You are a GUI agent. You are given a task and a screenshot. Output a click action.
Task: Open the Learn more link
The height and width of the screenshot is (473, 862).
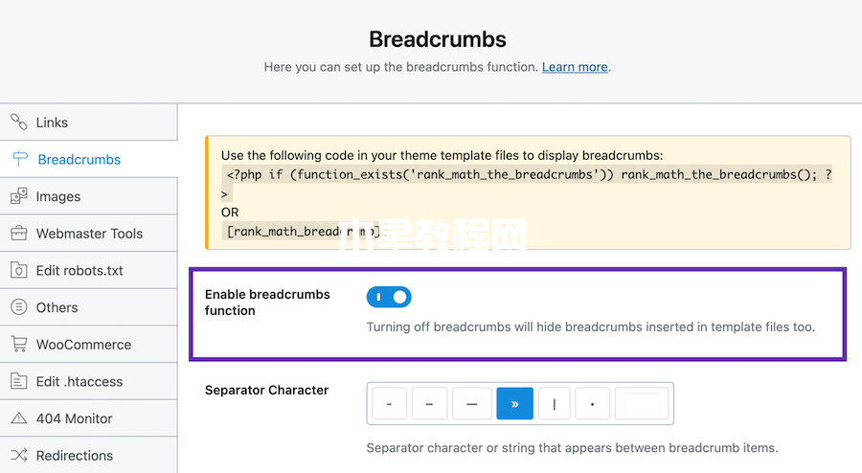pos(575,67)
